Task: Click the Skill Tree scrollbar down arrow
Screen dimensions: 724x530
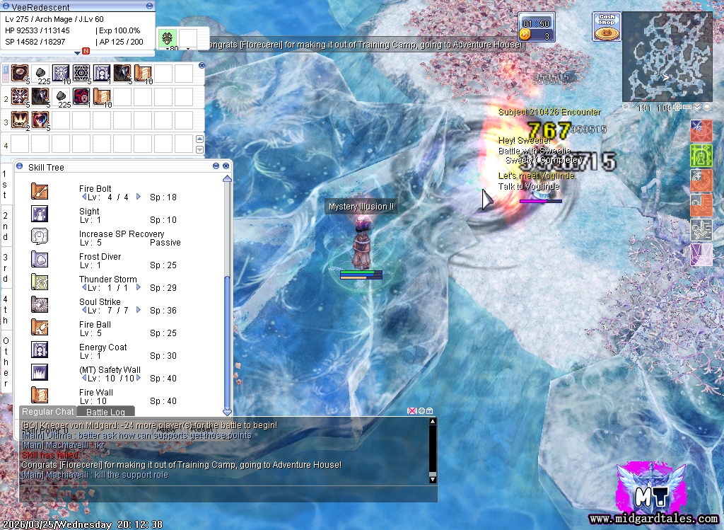Action: tap(227, 411)
